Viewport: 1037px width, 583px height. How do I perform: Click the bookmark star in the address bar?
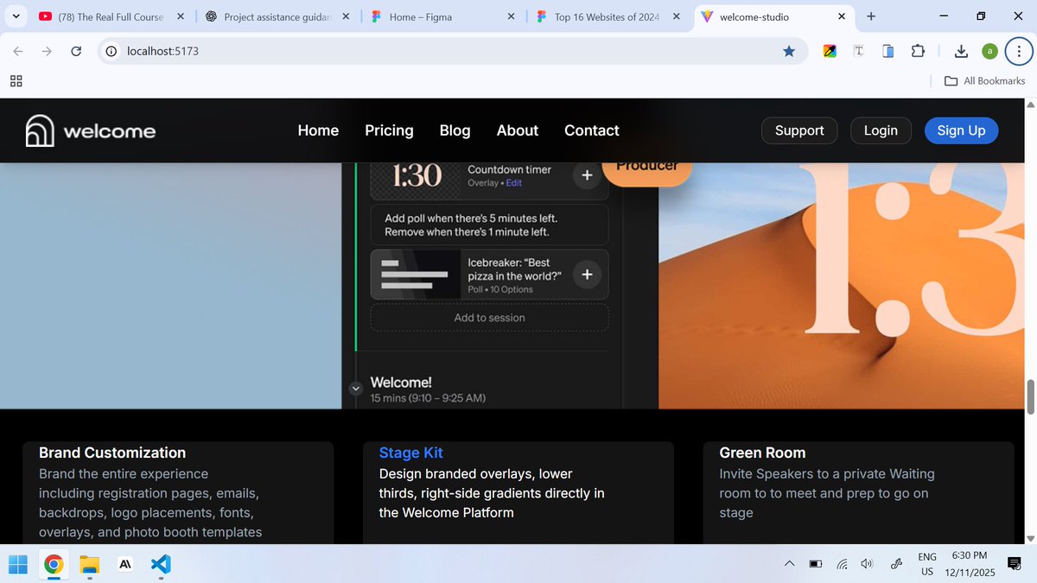[789, 51]
